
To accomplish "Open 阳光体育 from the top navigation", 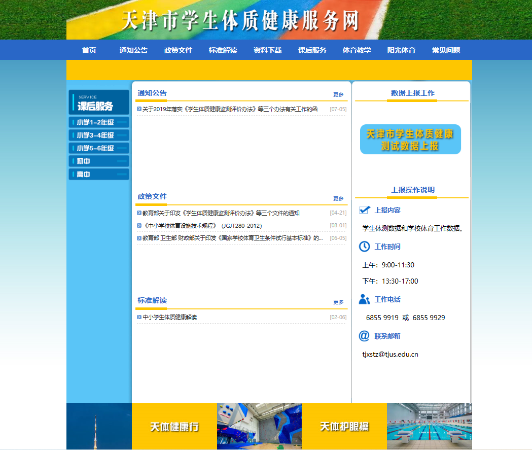I will click(401, 50).
